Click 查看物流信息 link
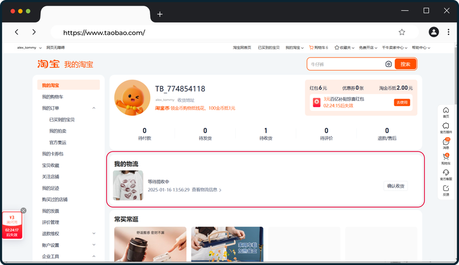The width and height of the screenshot is (459, 265). (x=207, y=190)
